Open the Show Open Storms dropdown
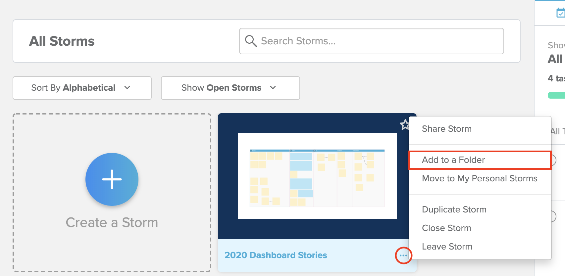Viewport: 565px width, 276px height. point(231,88)
